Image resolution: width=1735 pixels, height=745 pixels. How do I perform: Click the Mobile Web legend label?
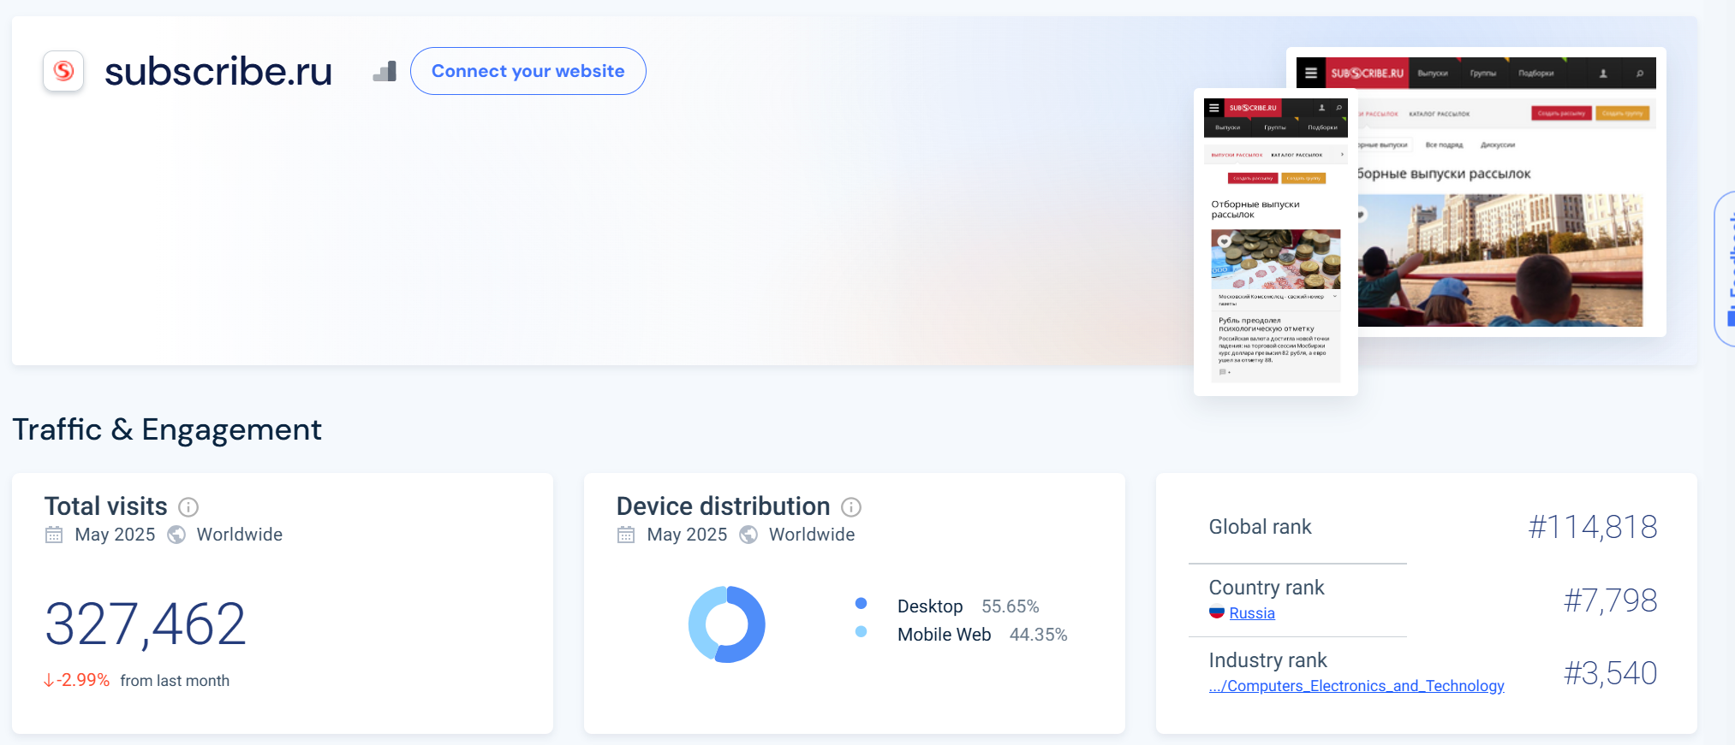point(945,635)
